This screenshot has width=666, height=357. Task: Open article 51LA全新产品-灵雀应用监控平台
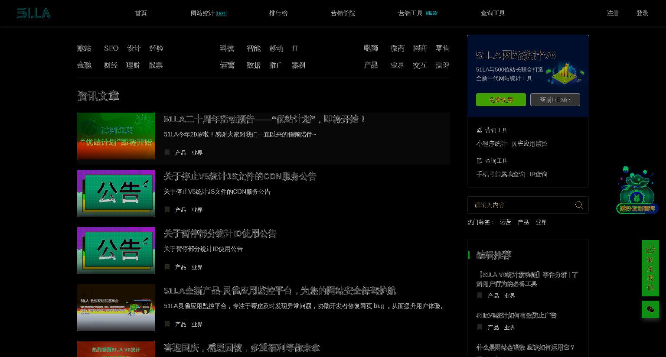tap(280, 291)
